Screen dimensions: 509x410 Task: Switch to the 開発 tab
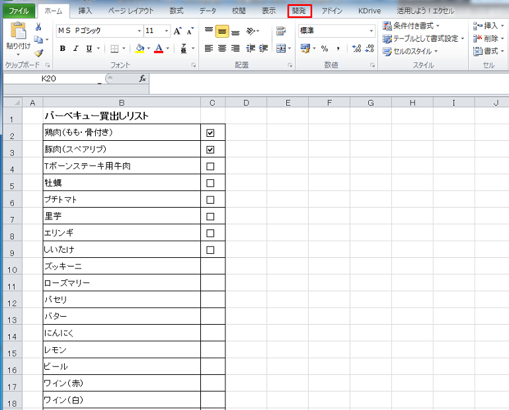[299, 11]
